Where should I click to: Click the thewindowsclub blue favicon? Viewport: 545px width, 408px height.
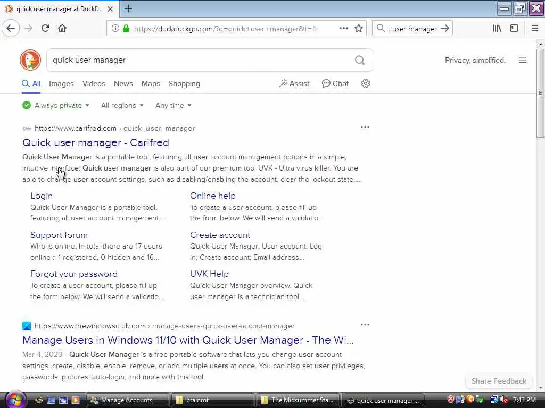click(x=27, y=326)
